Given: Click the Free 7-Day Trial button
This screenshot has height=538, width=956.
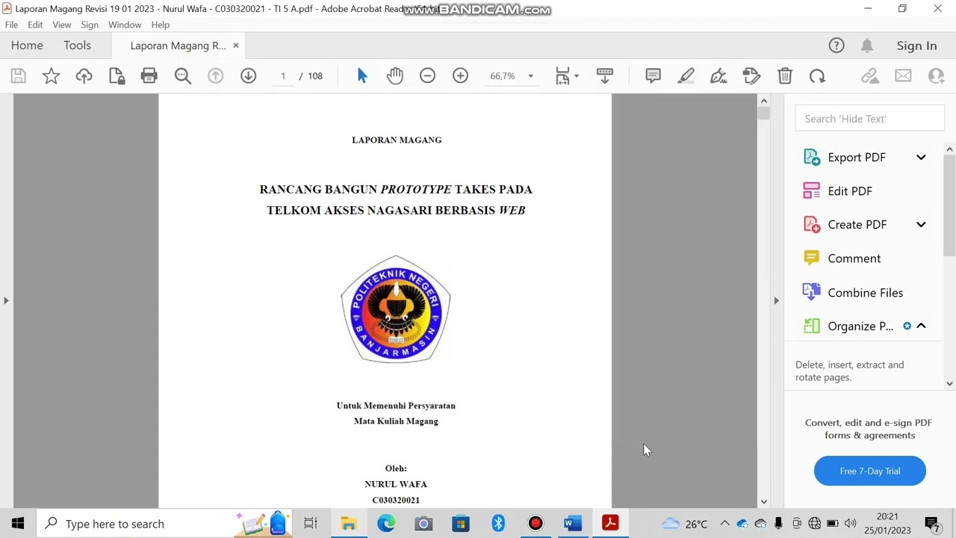Looking at the screenshot, I should (x=870, y=471).
